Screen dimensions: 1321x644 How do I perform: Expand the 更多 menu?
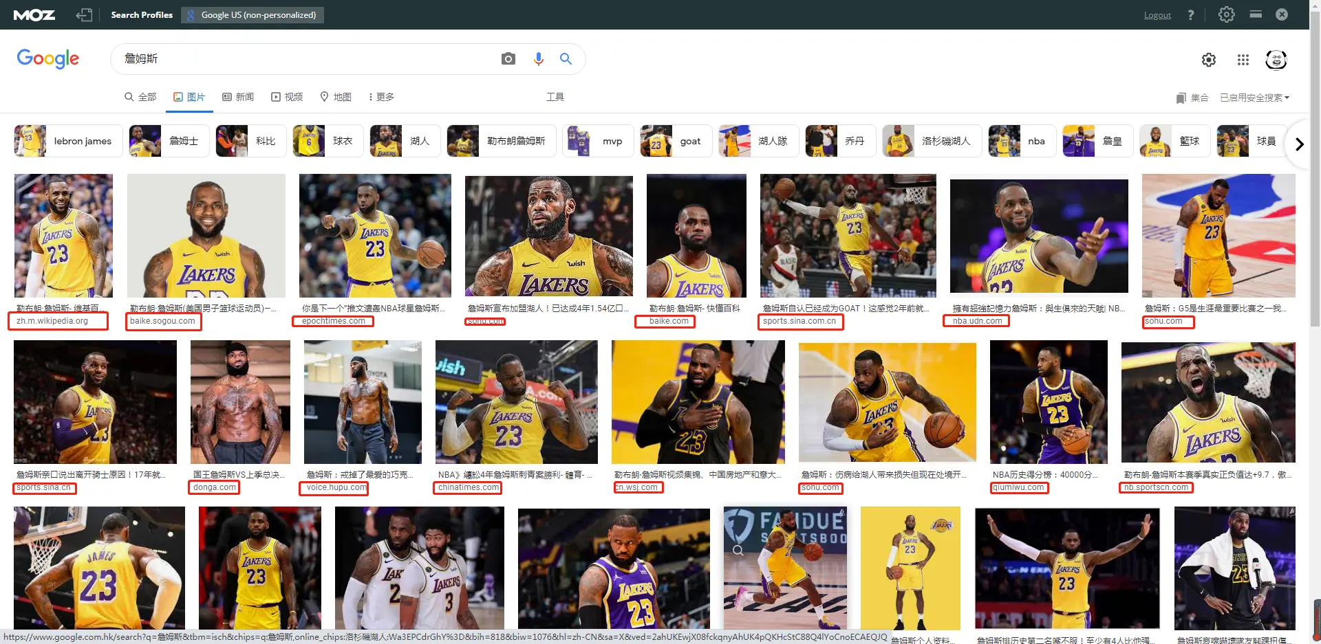click(381, 97)
